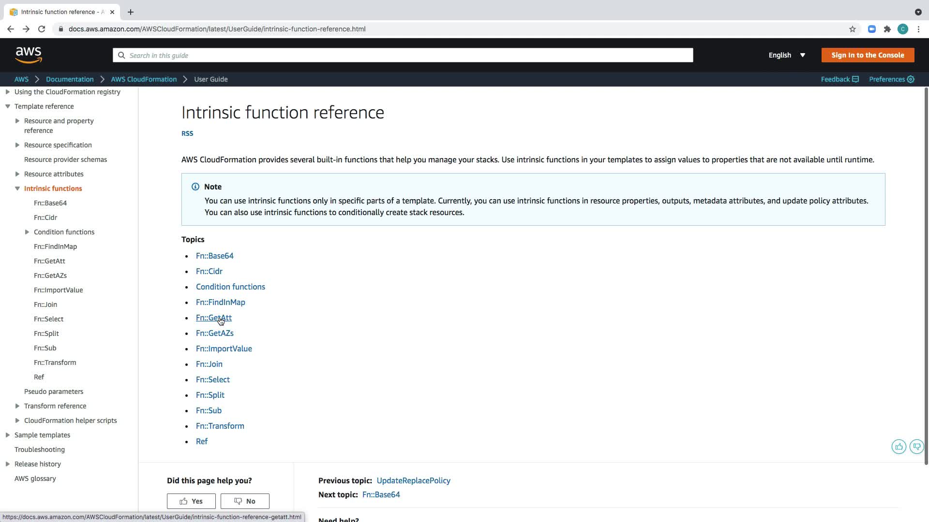
Task: Open the browser extensions puzzle icon
Action: coord(887,29)
